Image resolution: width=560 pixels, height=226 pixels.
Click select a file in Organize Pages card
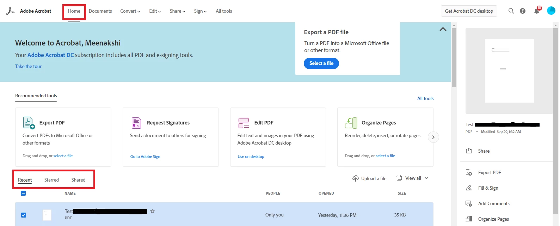pyautogui.click(x=385, y=156)
